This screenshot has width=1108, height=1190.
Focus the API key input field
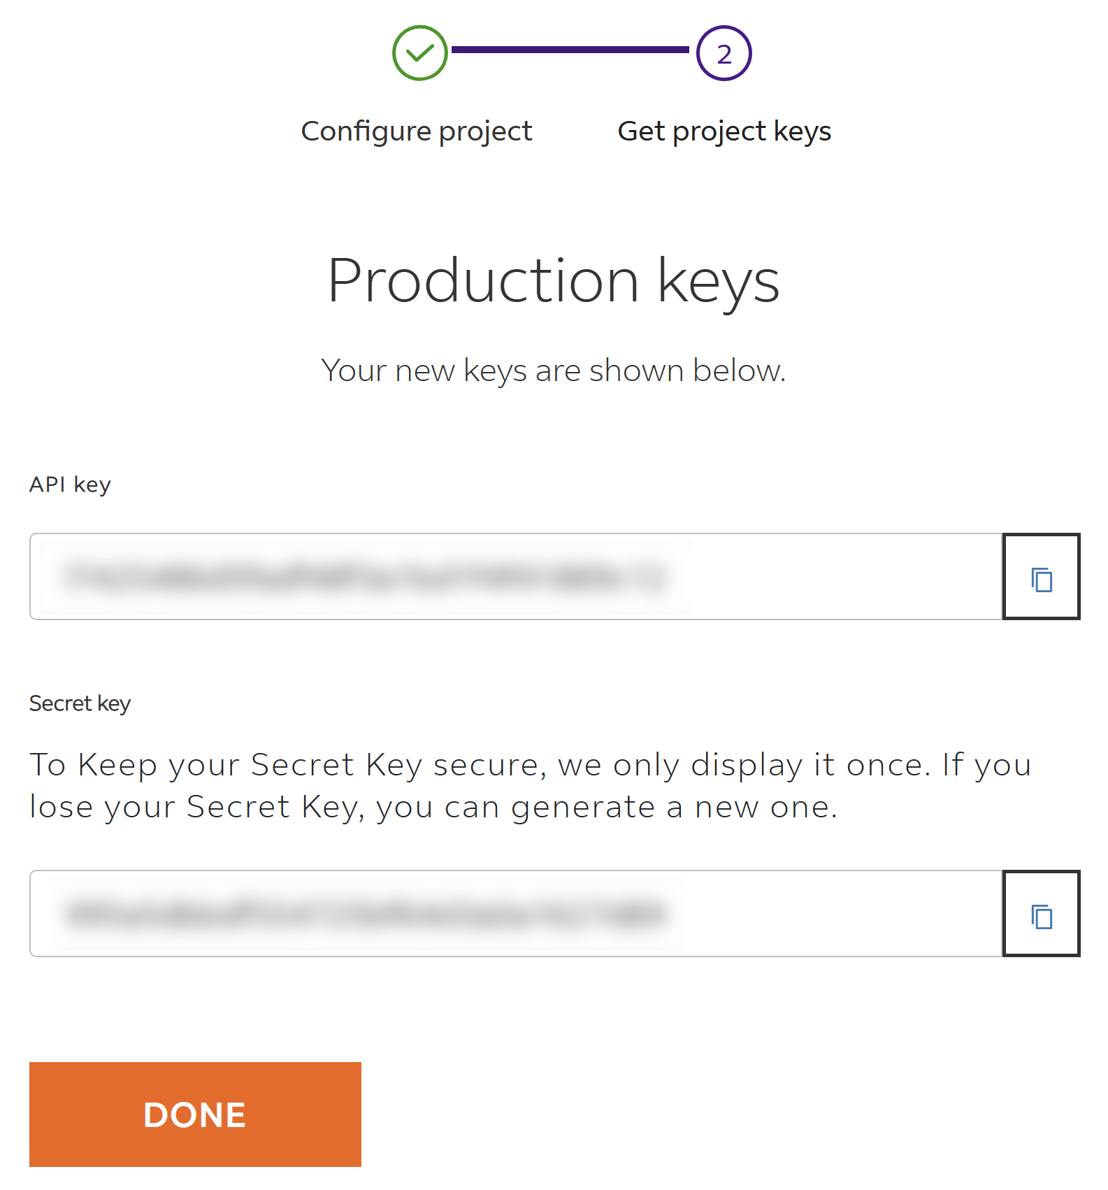point(516,577)
